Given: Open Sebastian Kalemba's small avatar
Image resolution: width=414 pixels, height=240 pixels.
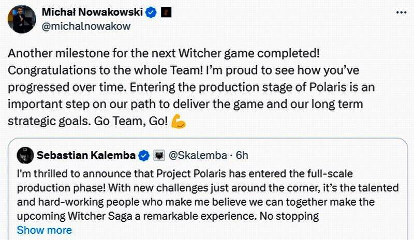Looking at the screenshot, I should point(25,155).
